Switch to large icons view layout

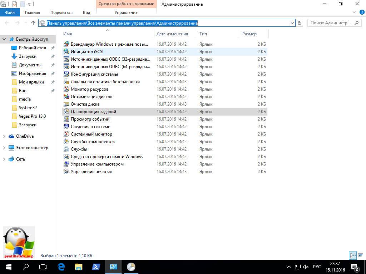361,255
